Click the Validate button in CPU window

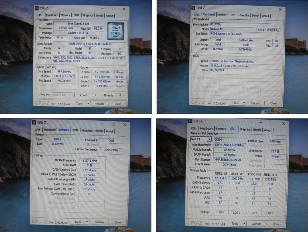(x=100, y=104)
